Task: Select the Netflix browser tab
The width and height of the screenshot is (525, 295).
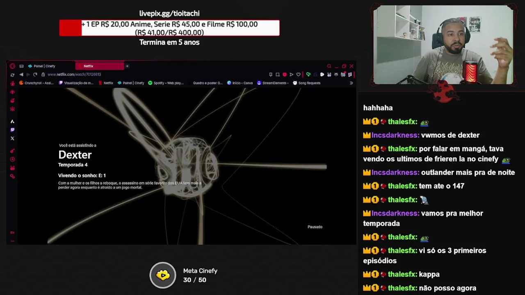Action: tap(100, 66)
